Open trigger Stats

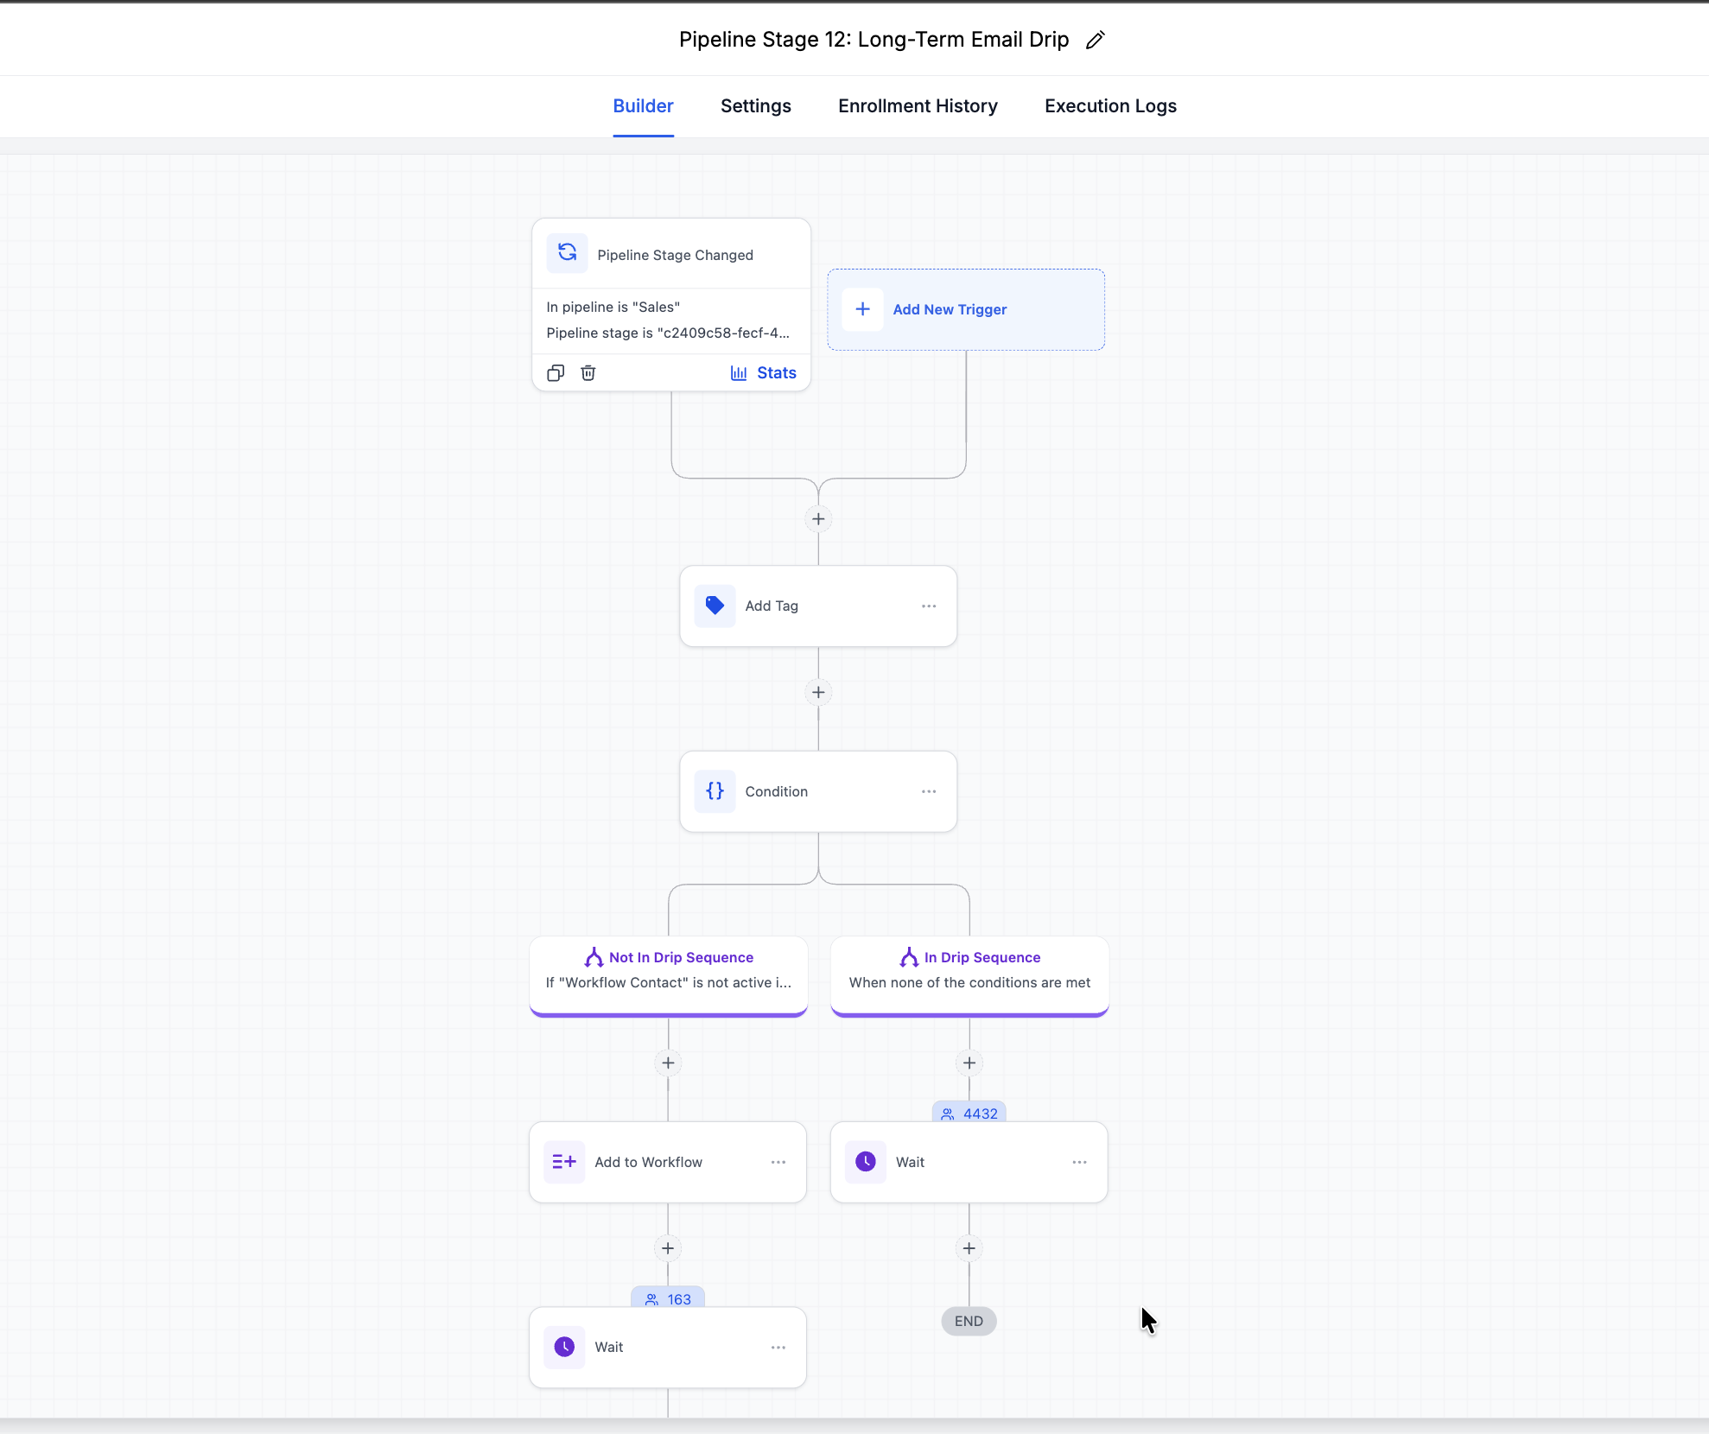[763, 373]
